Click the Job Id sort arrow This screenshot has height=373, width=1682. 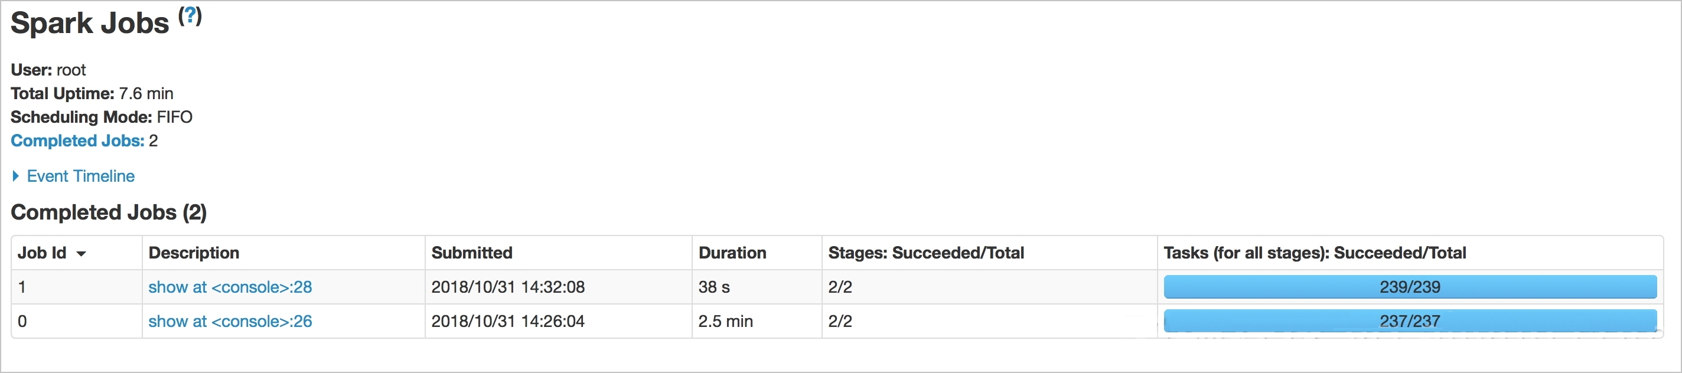[81, 254]
